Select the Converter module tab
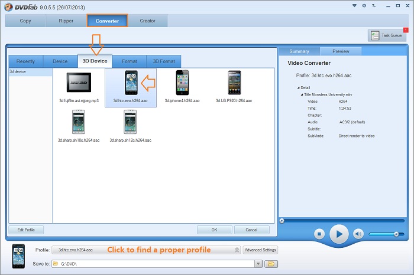This screenshot has width=414, height=275. (x=107, y=21)
